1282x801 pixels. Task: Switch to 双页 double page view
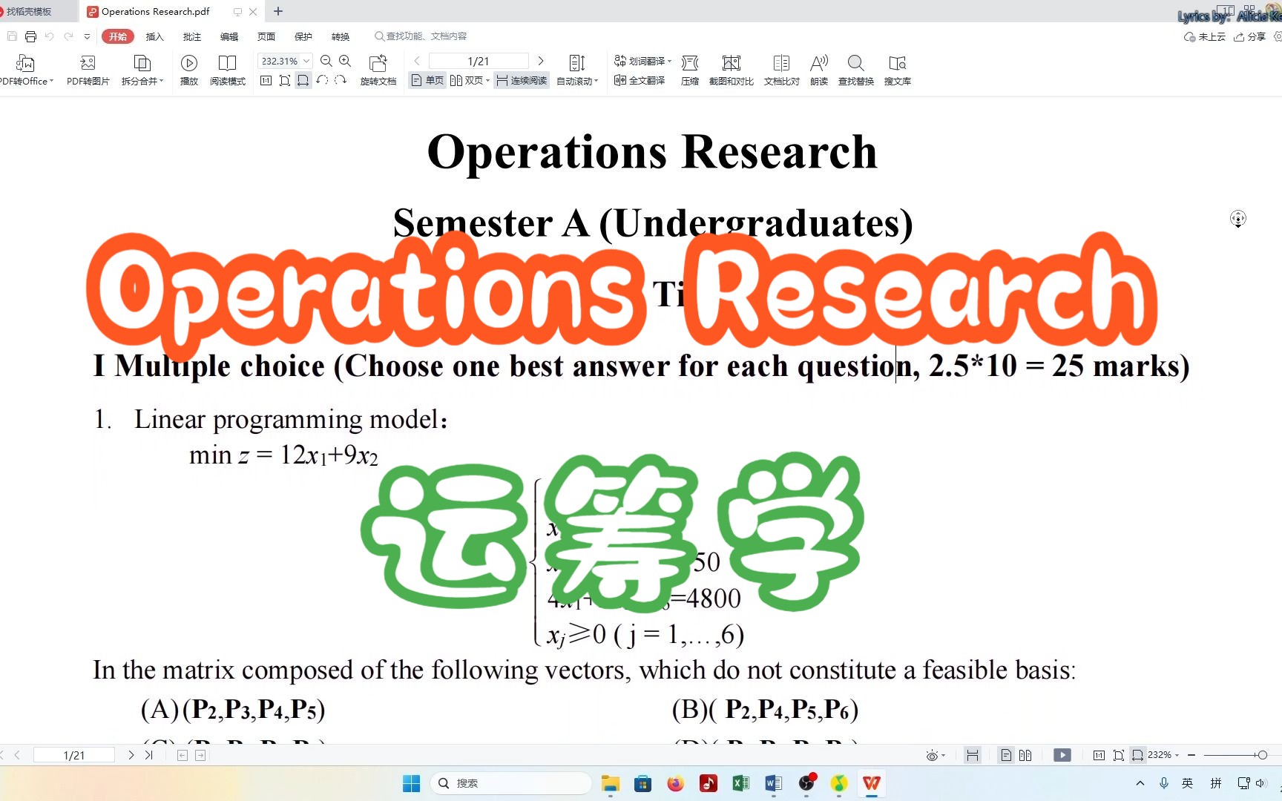[x=470, y=80]
